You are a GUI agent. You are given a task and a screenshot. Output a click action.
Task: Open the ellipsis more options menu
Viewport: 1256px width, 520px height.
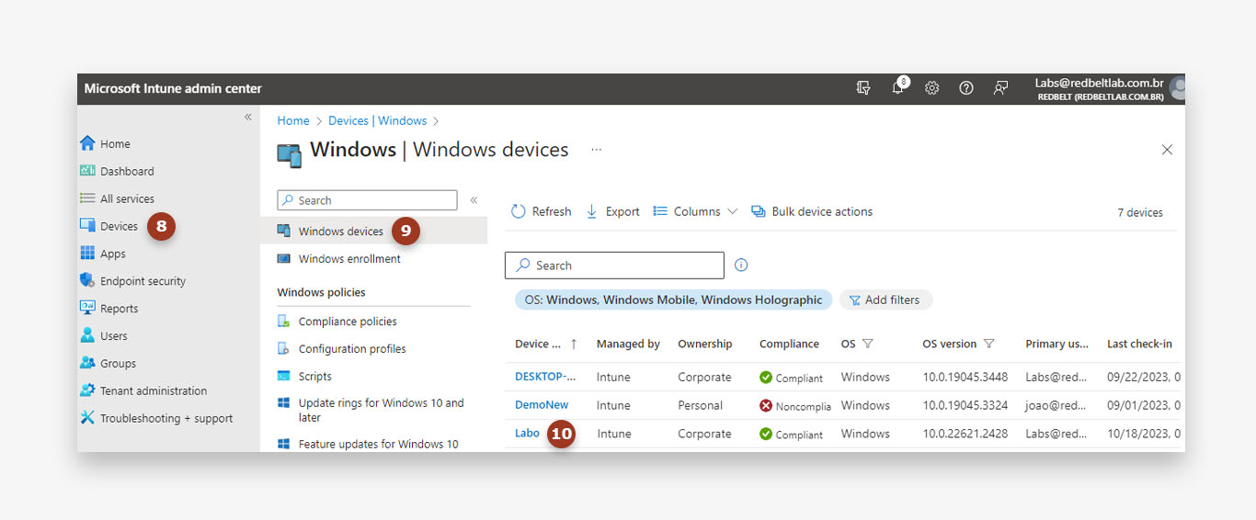[597, 149]
